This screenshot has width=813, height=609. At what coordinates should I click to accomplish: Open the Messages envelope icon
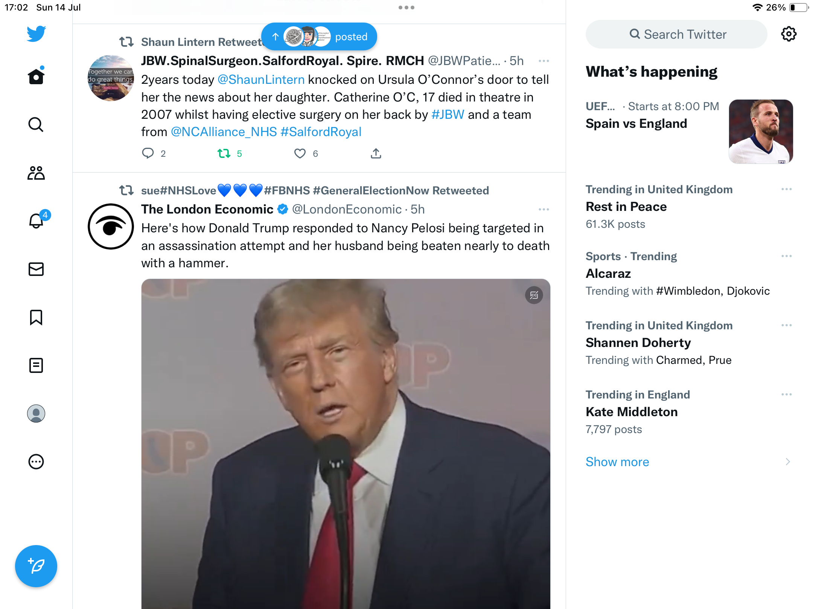coord(36,269)
